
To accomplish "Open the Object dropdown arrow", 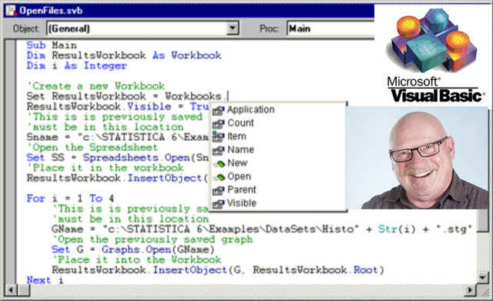I will click(x=233, y=28).
